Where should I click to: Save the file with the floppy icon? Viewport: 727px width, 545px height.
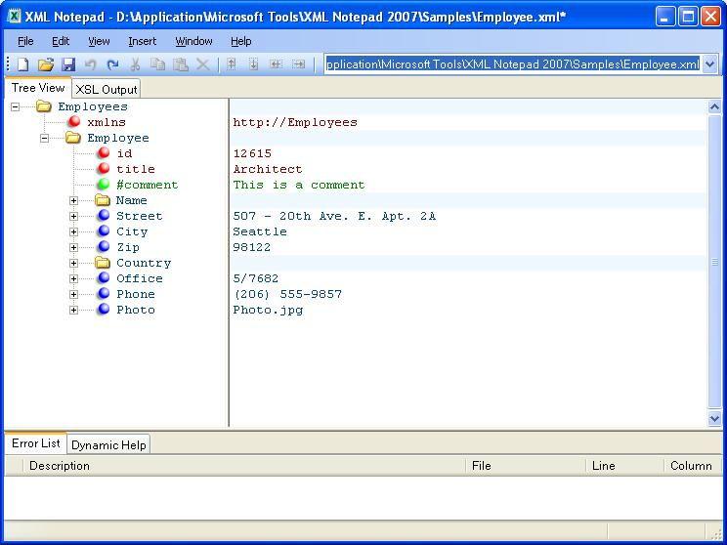[68, 64]
